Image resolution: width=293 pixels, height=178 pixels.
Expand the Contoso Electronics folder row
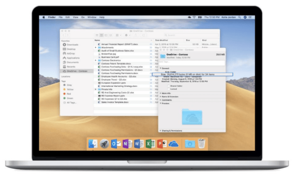pos(96,60)
